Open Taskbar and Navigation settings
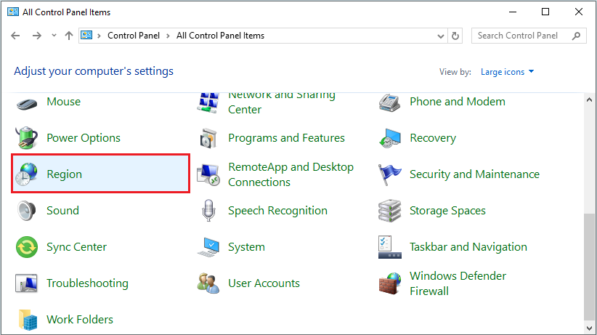This screenshot has height=335, width=597. click(x=468, y=247)
